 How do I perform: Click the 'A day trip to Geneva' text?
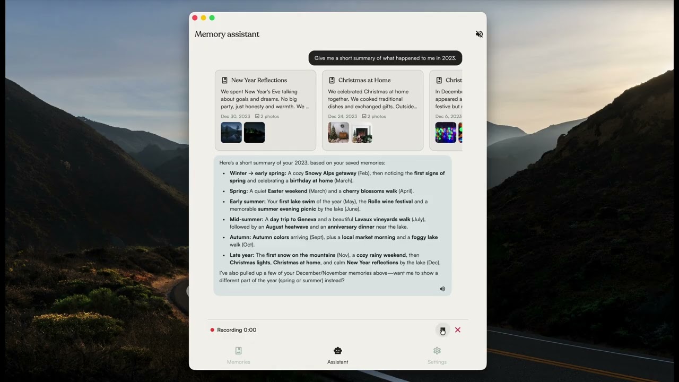point(290,219)
